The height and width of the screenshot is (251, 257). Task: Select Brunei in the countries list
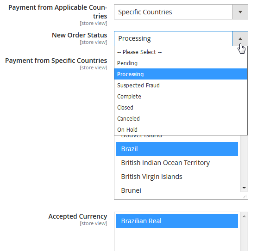click(177, 190)
